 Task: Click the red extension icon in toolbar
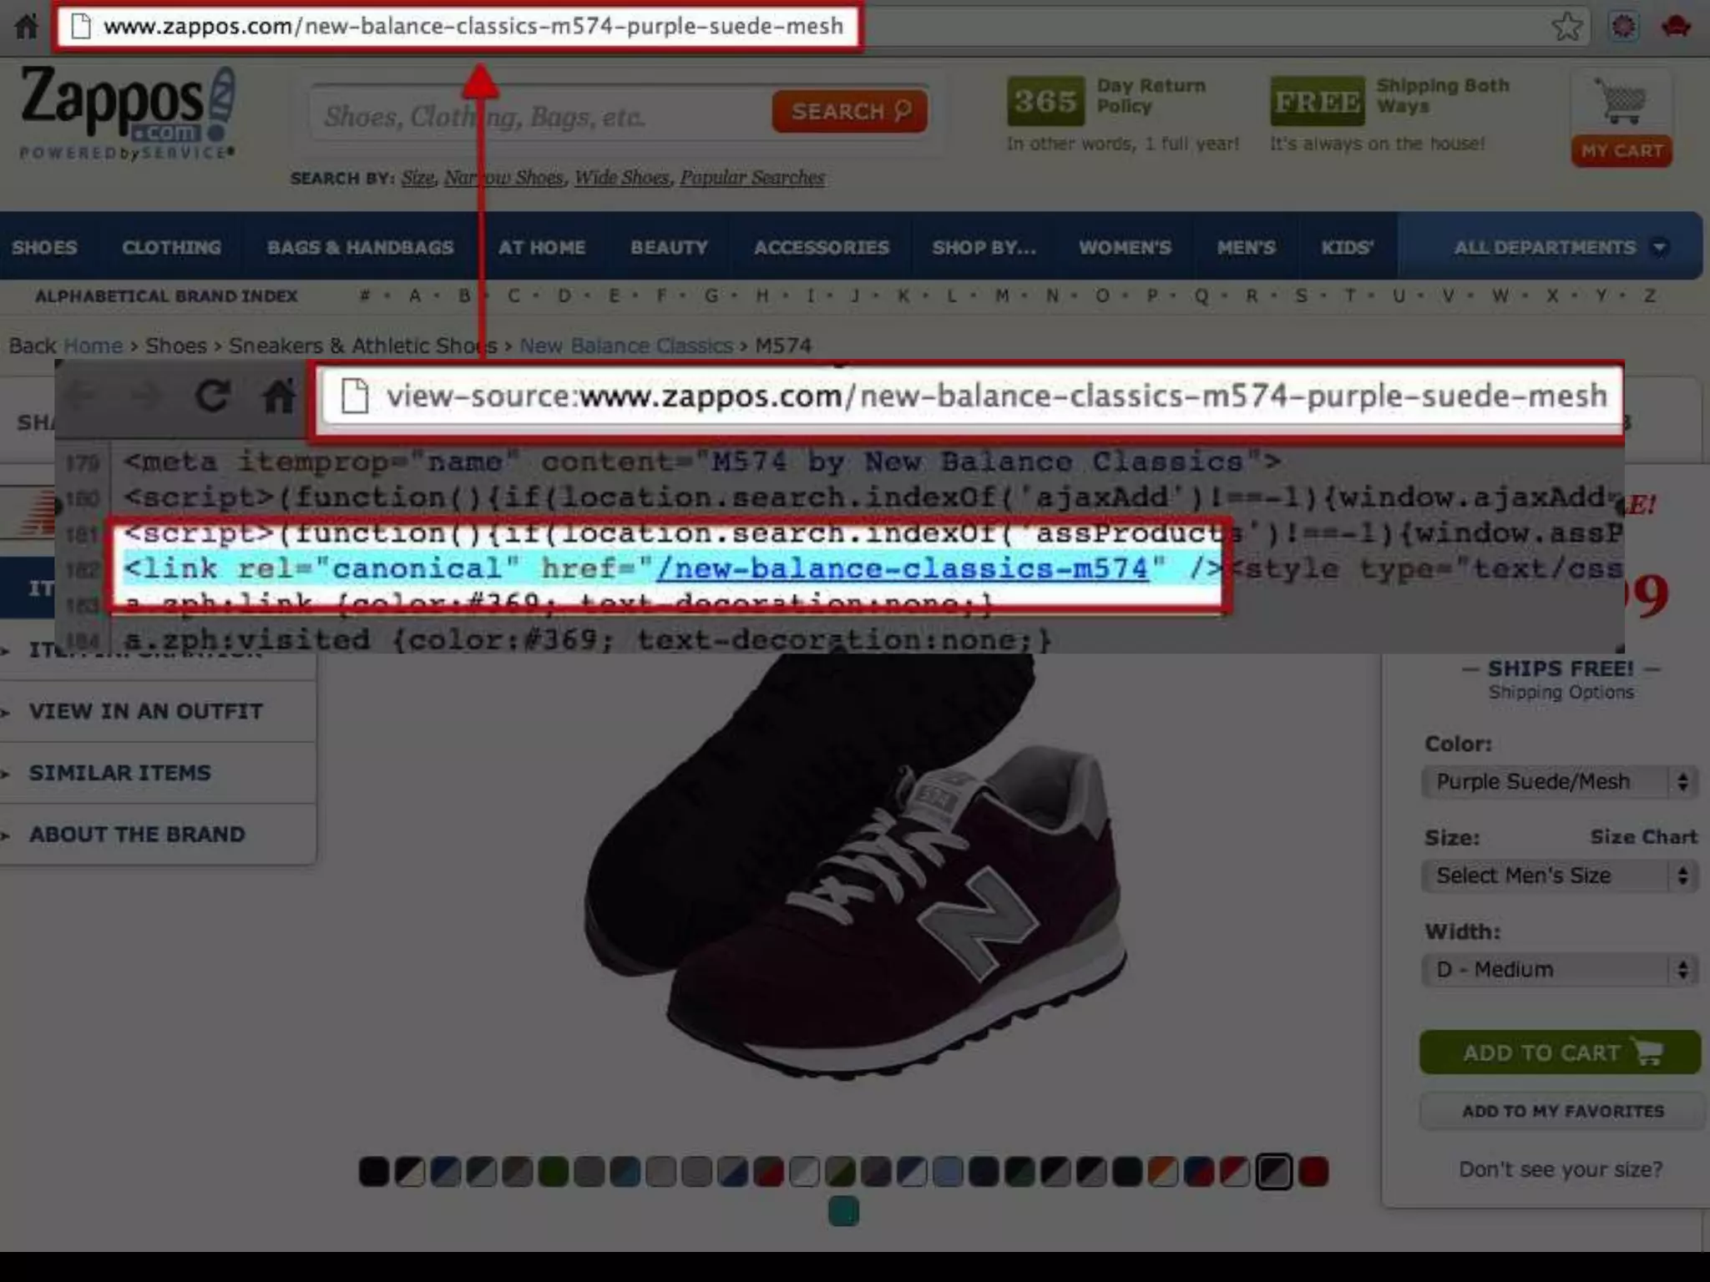[1675, 27]
